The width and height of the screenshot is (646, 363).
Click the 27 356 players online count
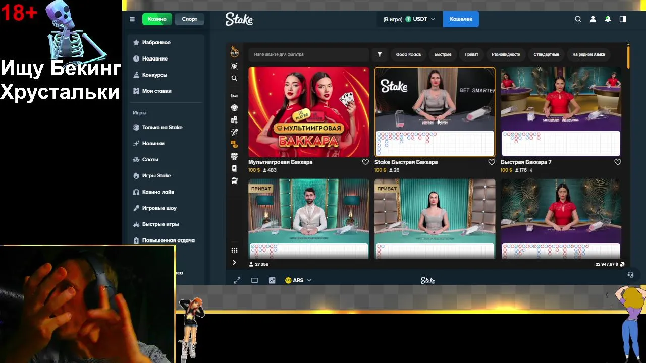click(x=259, y=264)
